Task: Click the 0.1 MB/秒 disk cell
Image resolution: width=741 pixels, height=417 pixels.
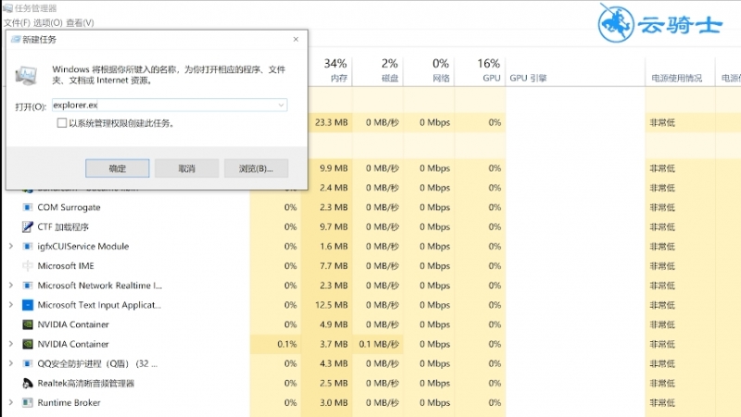Action: [378, 344]
